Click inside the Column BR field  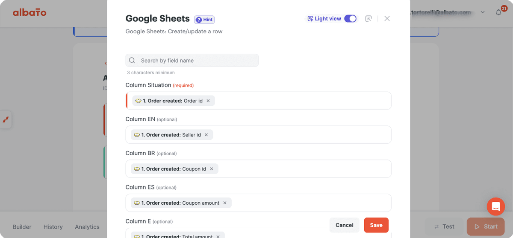pos(259,169)
